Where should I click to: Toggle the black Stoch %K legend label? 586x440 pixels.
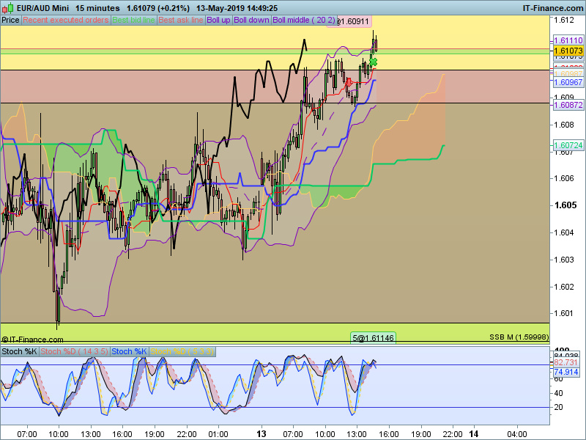pos(20,352)
